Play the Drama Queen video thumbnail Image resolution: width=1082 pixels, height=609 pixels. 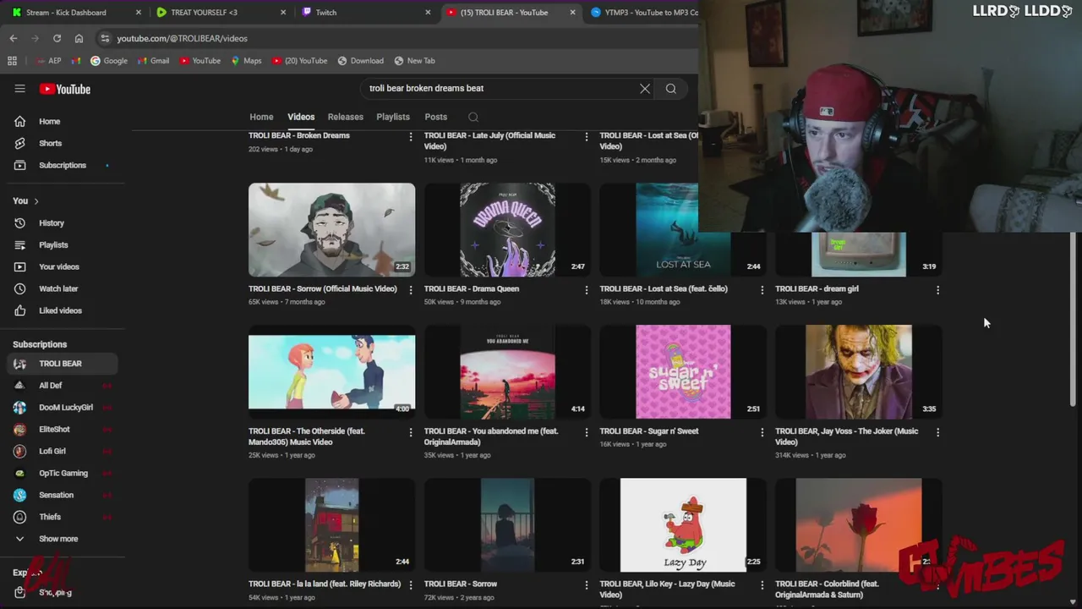pyautogui.click(x=507, y=229)
